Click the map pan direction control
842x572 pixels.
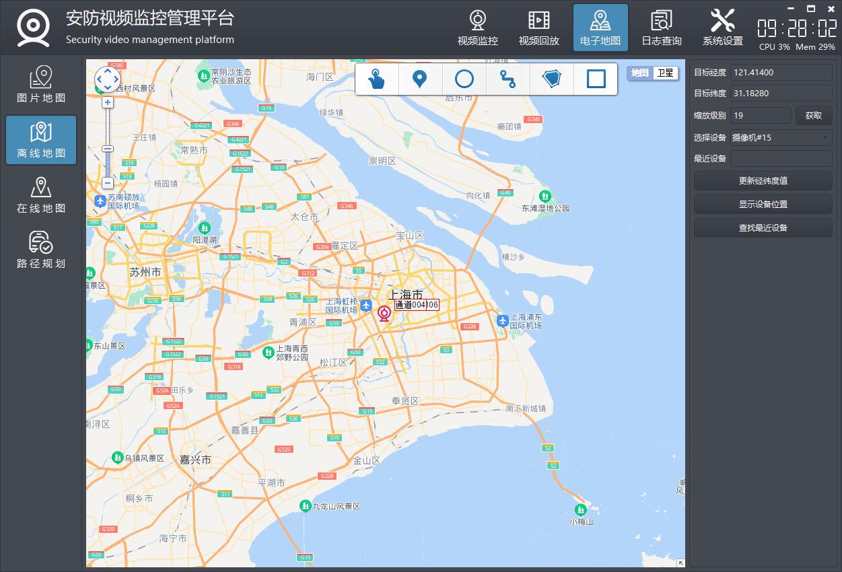108,80
